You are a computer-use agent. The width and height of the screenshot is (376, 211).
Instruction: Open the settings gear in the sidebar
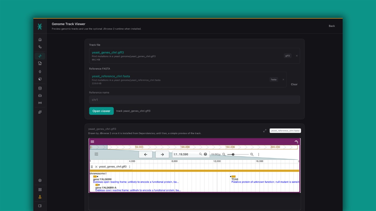[40, 180]
